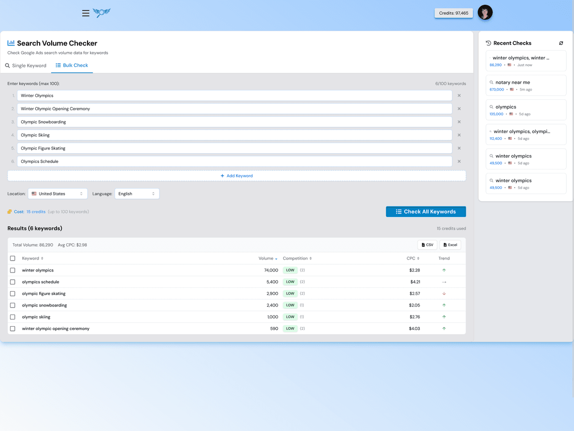Viewport: 574px width, 431px height.
Task: Open the hamburger navigation menu
Action: click(86, 13)
